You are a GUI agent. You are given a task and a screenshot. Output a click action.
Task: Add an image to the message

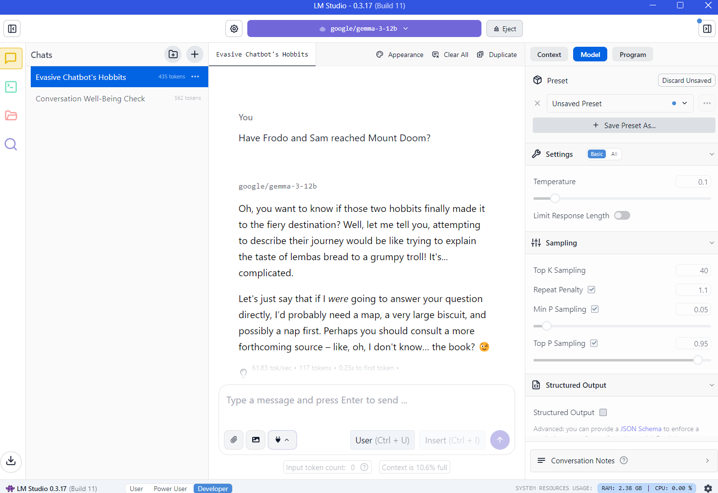point(256,440)
